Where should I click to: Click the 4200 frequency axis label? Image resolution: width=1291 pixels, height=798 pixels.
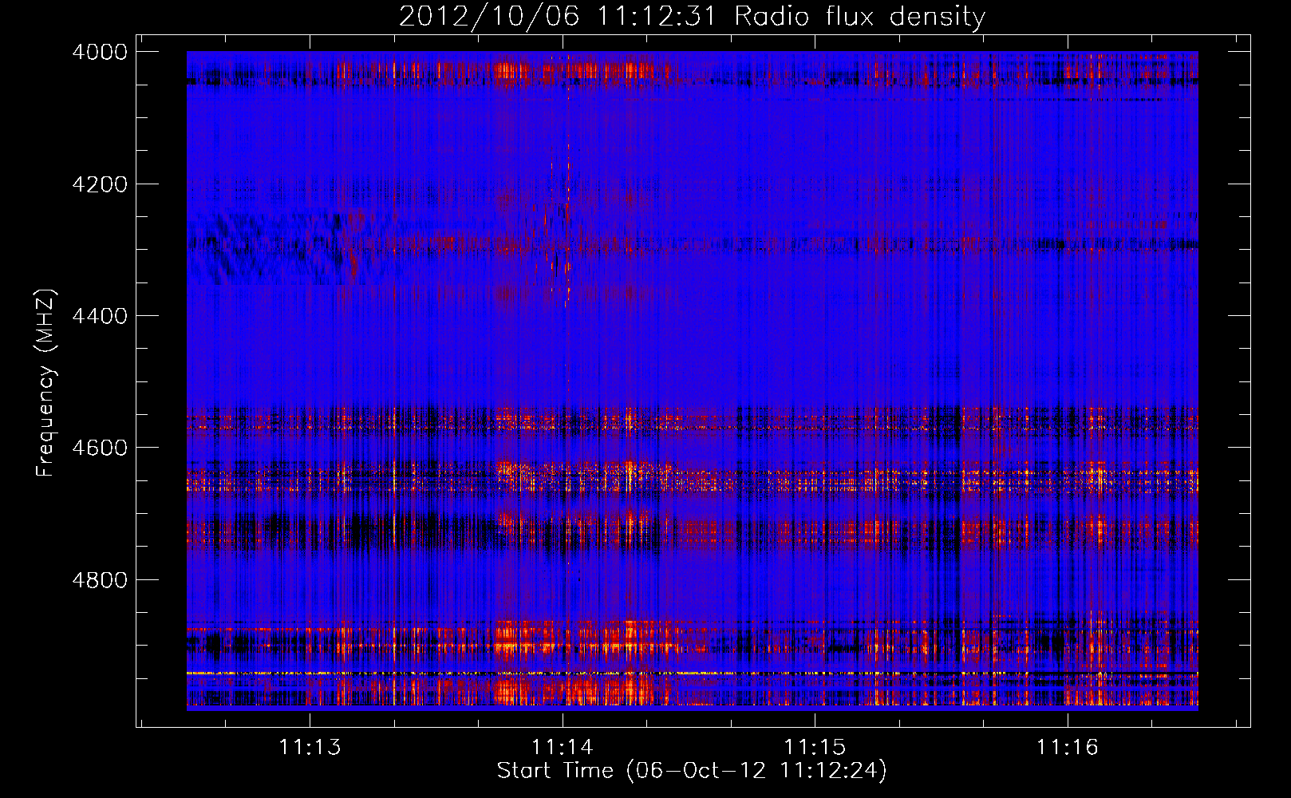(100, 184)
